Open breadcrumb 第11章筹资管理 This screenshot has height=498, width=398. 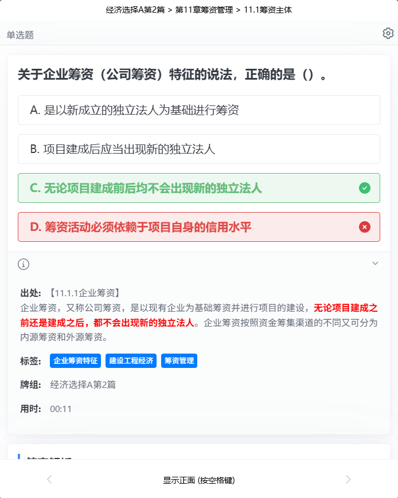[x=204, y=10]
